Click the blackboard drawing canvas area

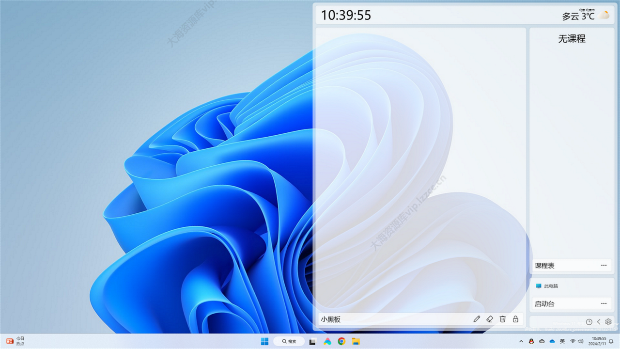[420, 170]
